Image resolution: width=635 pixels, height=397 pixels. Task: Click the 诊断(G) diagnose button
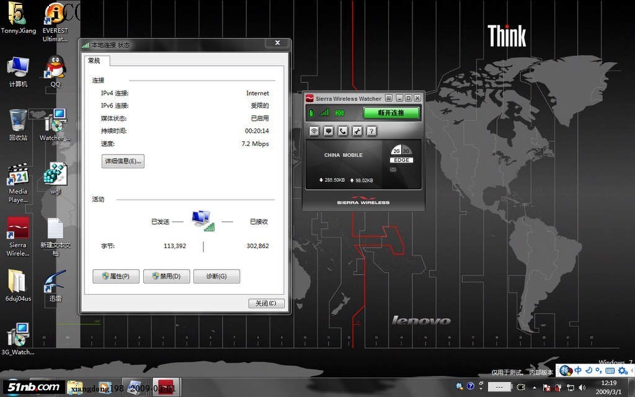pyautogui.click(x=216, y=276)
